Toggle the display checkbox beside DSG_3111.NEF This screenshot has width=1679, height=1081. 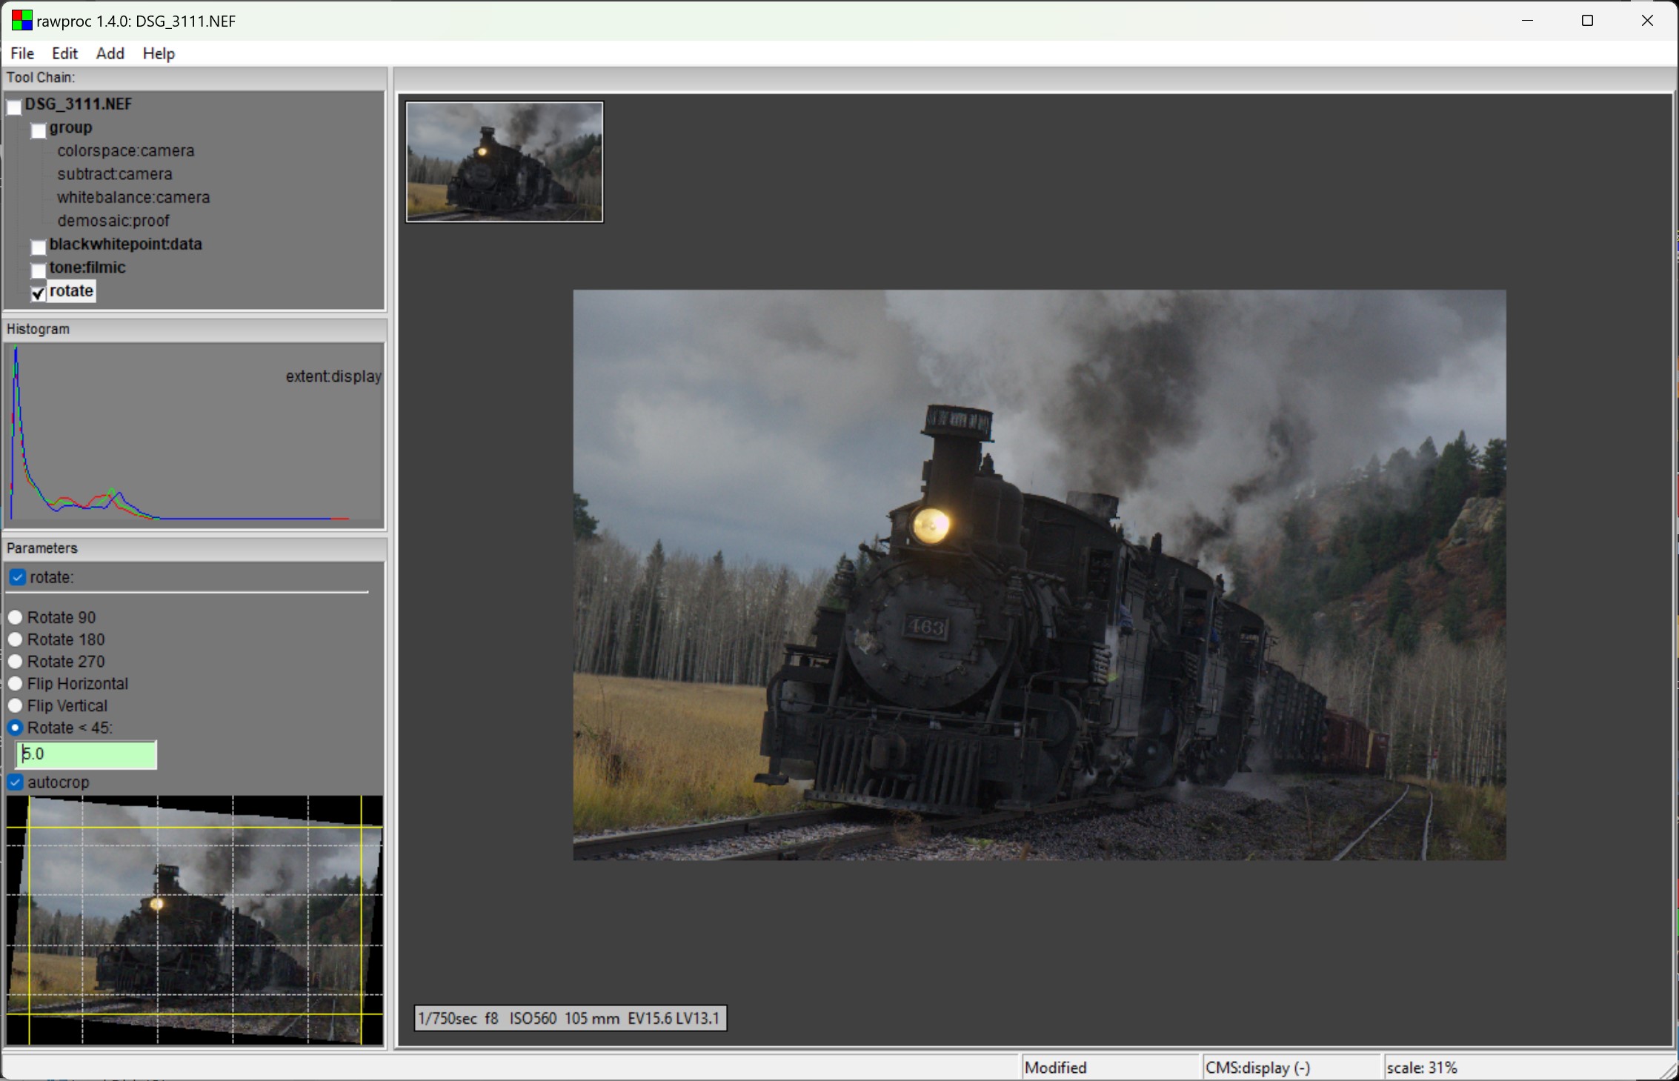(x=14, y=107)
